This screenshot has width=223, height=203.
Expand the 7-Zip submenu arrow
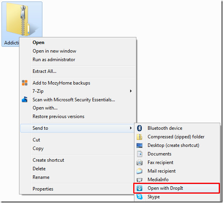click(x=131, y=91)
